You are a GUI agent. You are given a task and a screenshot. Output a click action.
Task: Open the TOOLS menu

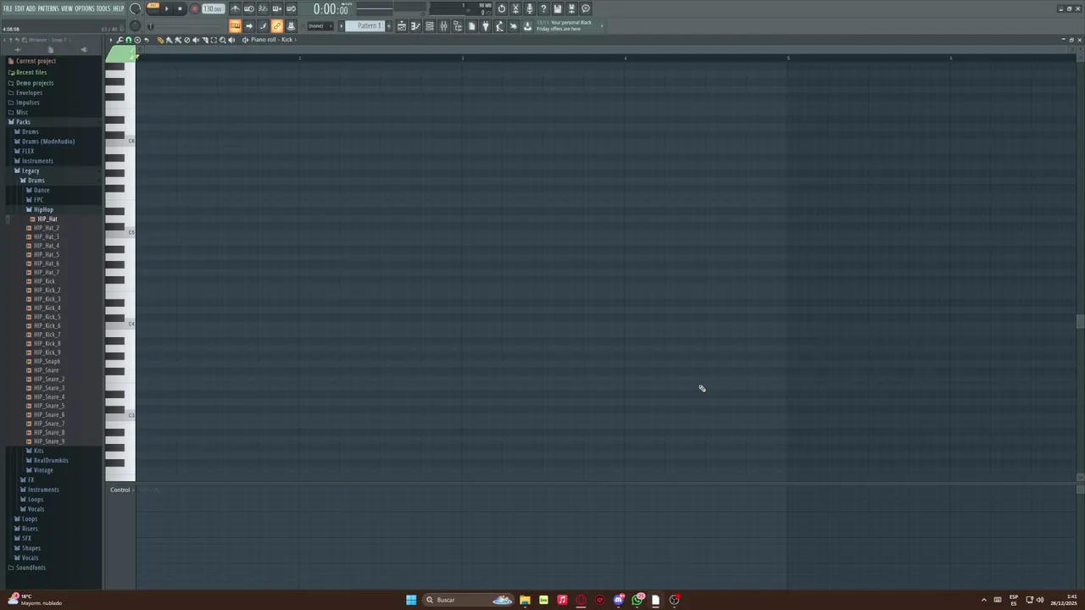click(x=103, y=8)
